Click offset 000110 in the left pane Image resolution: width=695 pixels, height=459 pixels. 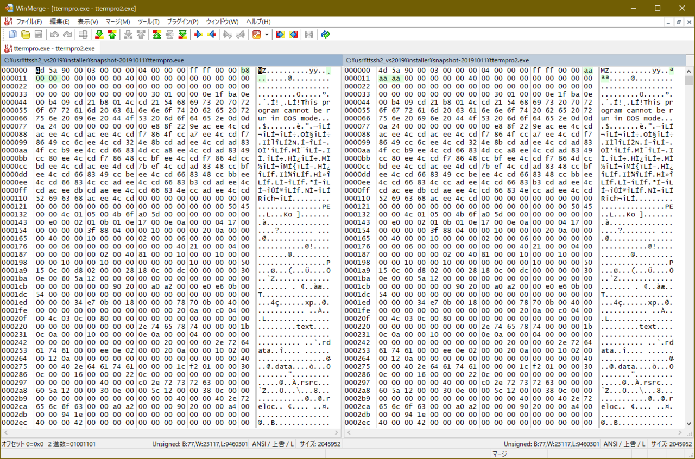[x=15, y=199]
